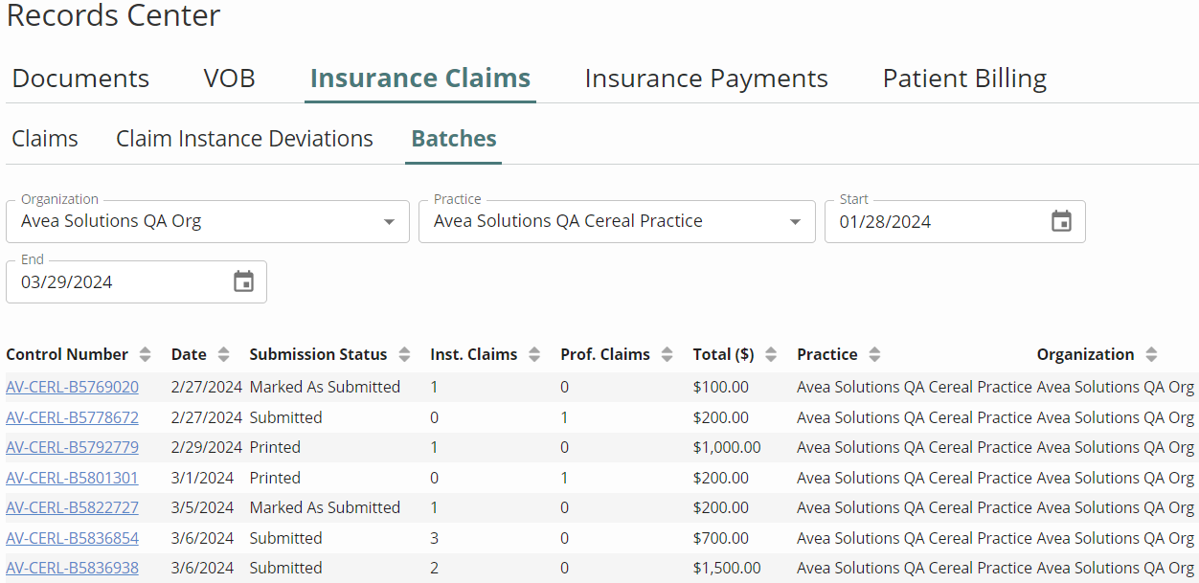Sort by Total ($) column arrows
Viewport: 1199px width, 583px height.
pos(771,354)
